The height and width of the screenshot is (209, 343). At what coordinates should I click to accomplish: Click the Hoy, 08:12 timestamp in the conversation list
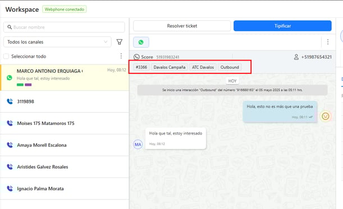[x=117, y=70]
